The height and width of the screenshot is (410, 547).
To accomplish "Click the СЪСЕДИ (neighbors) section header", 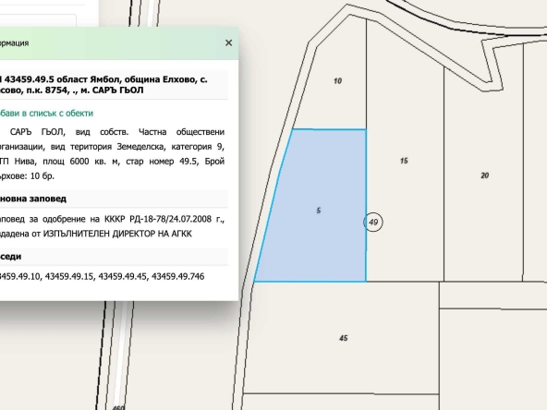I will click(10, 257).
